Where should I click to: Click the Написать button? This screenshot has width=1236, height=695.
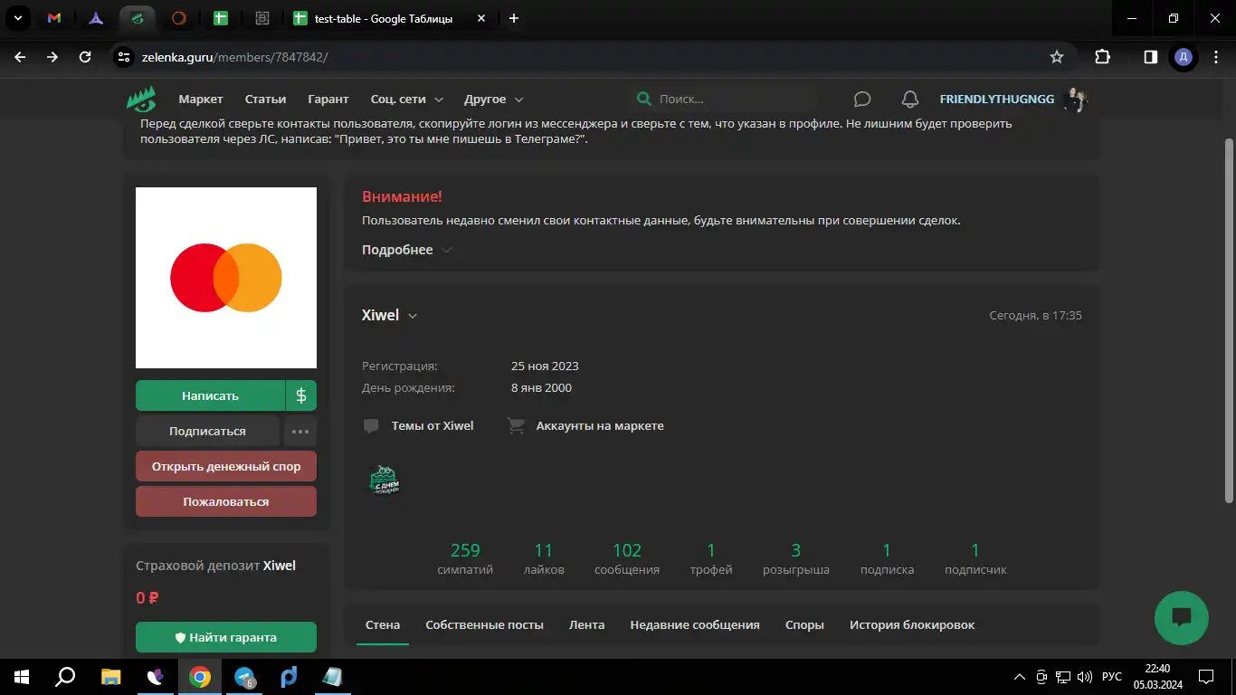(x=210, y=395)
